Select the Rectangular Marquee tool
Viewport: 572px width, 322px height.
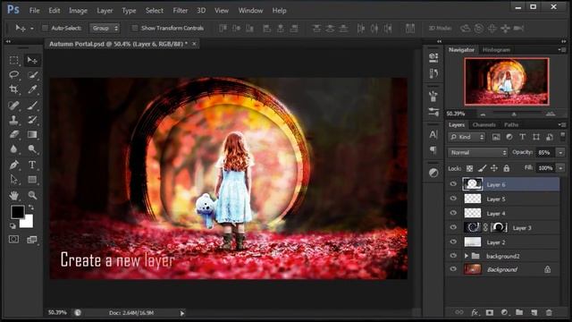point(14,60)
